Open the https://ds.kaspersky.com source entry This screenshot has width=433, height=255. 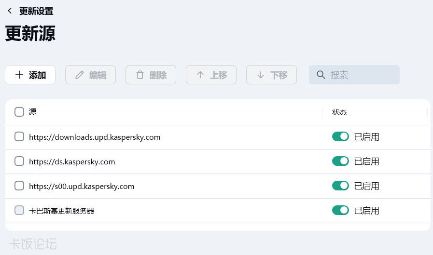[72, 161]
